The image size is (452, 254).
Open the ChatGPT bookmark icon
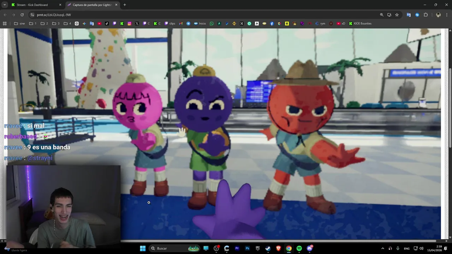(77, 24)
